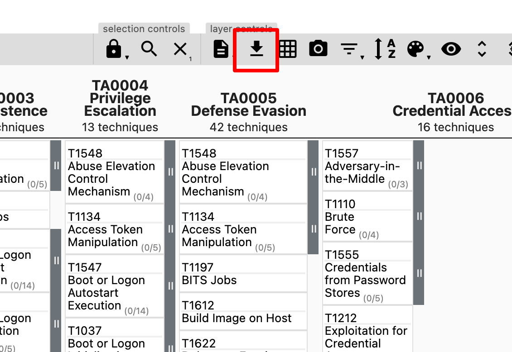
Task: Open selection behavior with the lock icon
Action: click(x=115, y=48)
